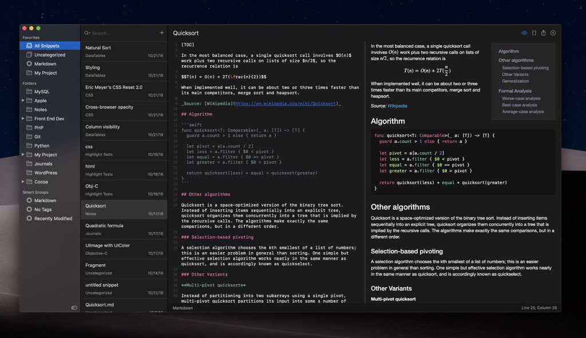This screenshot has width=586, height=338.
Task: Open the css Highlight Tests snippet
Action: 124,150
